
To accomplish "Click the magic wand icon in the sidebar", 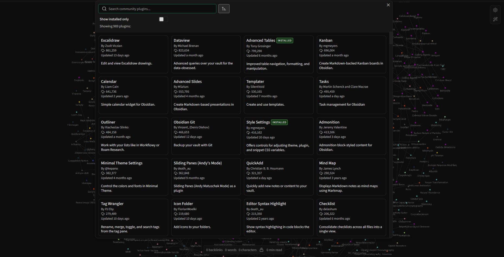I will [495, 19].
